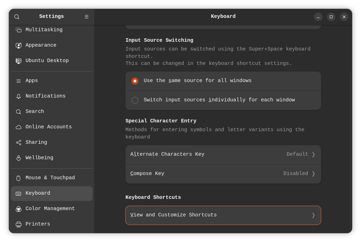The height and width of the screenshot is (242, 361).
Task: Open the Settings hamburger menu
Action: click(x=87, y=17)
